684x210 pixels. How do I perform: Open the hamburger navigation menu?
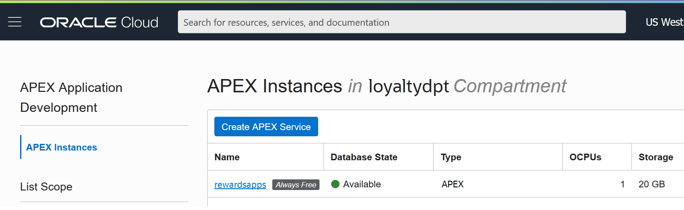click(x=15, y=22)
